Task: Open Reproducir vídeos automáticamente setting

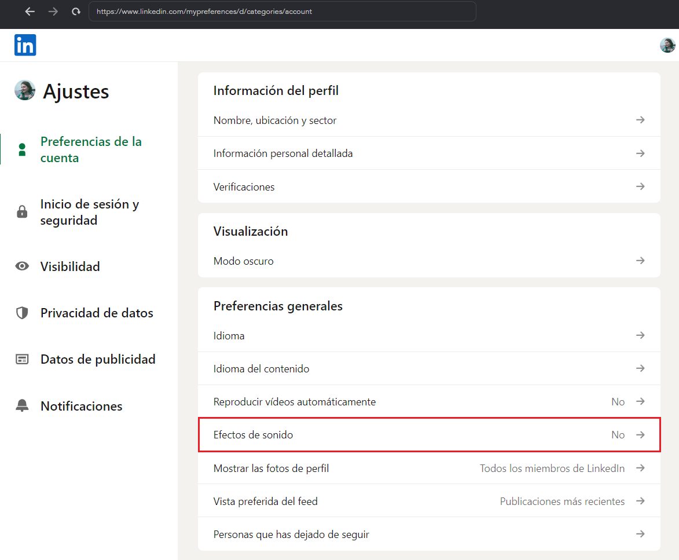Action: coord(428,402)
